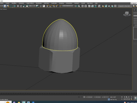This screenshot has height=103, width=137.
Task: Click the Place object tool
Action: coord(27,6)
